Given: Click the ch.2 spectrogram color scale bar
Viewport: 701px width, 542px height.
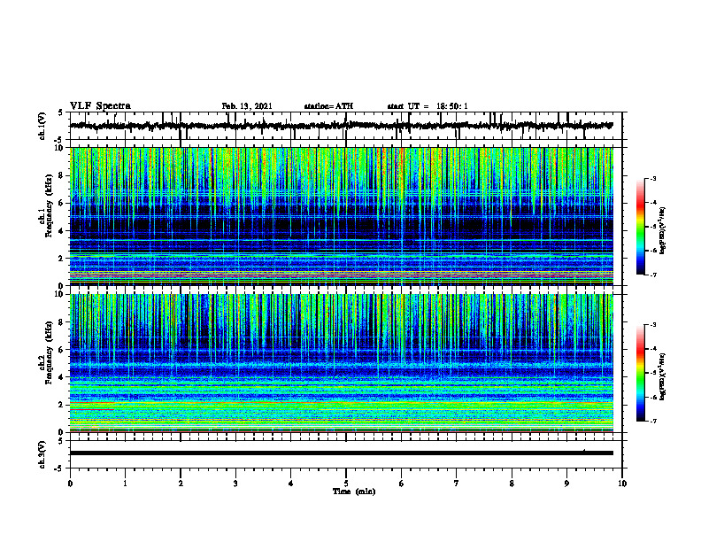Looking at the screenshot, I should (x=640, y=373).
